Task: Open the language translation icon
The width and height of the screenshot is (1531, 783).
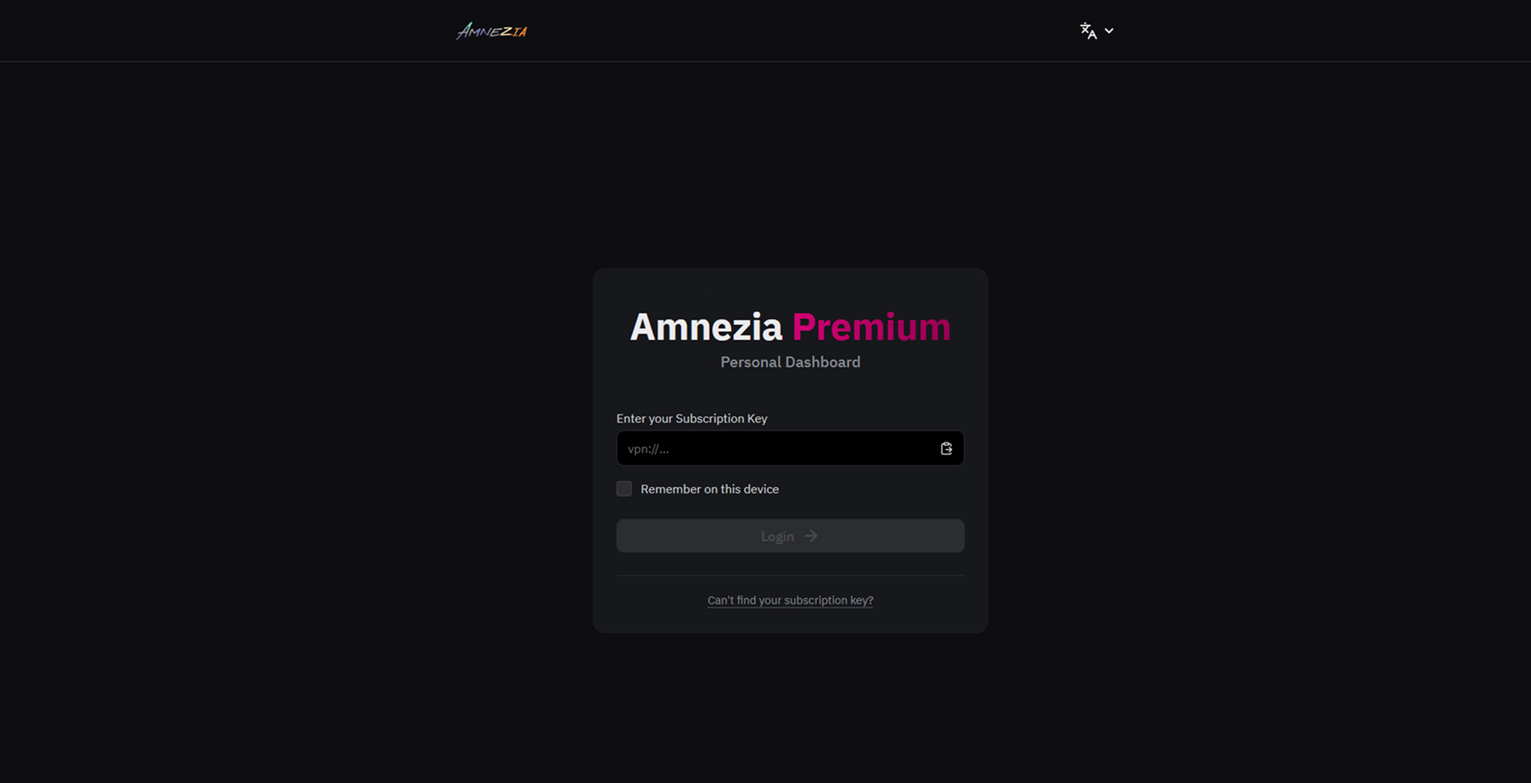Action: [1088, 31]
